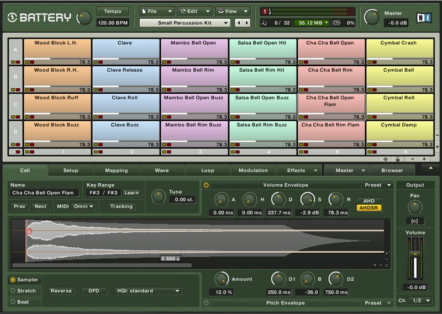442x314 pixels.
Task: Select the Cymbal Crash cell
Action: (x=398, y=48)
